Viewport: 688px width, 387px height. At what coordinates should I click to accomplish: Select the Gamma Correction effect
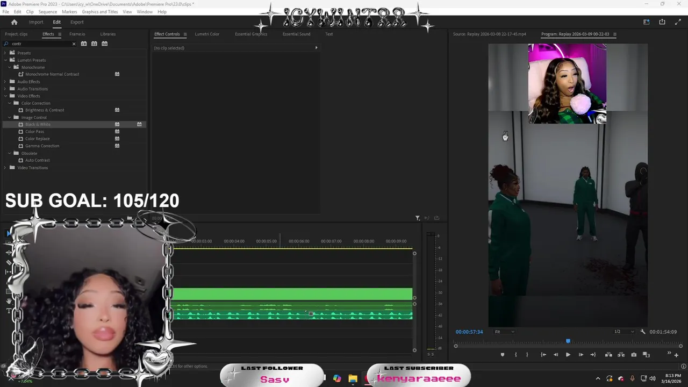42,146
